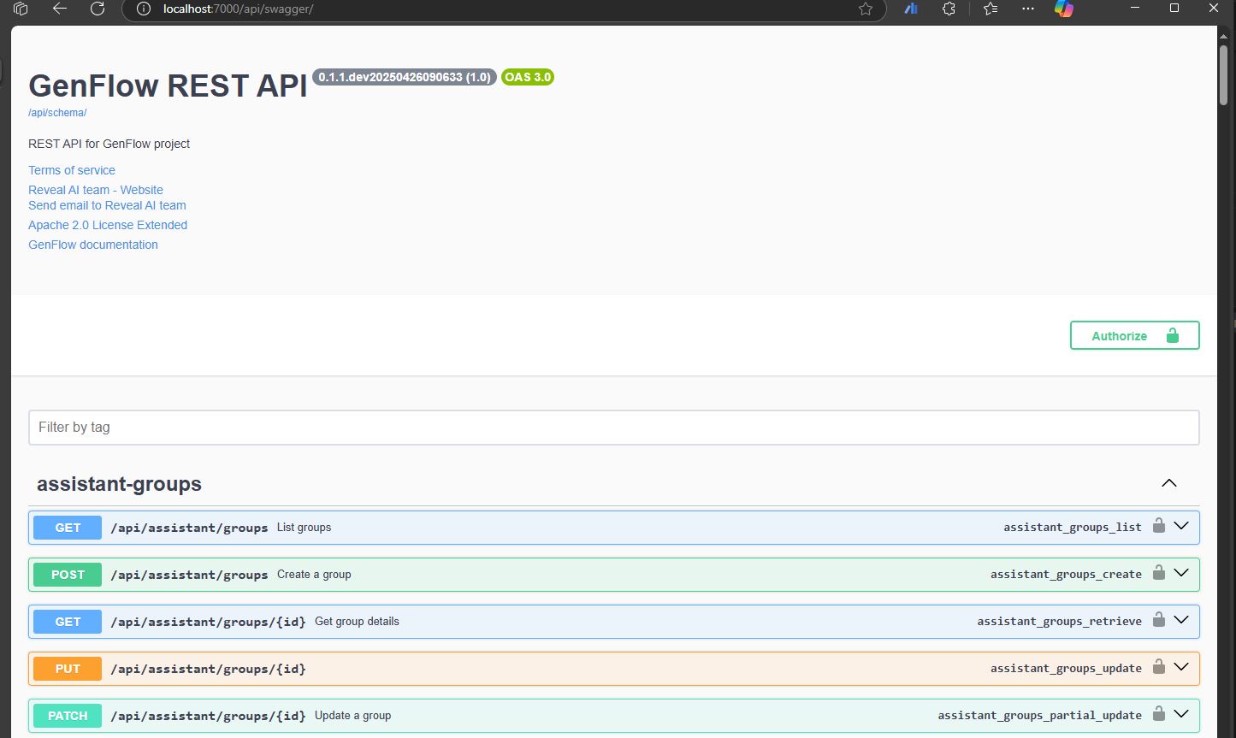Screen dimensions: 1236x738
Task: Open browser Settings and more menu
Action: (x=1028, y=9)
